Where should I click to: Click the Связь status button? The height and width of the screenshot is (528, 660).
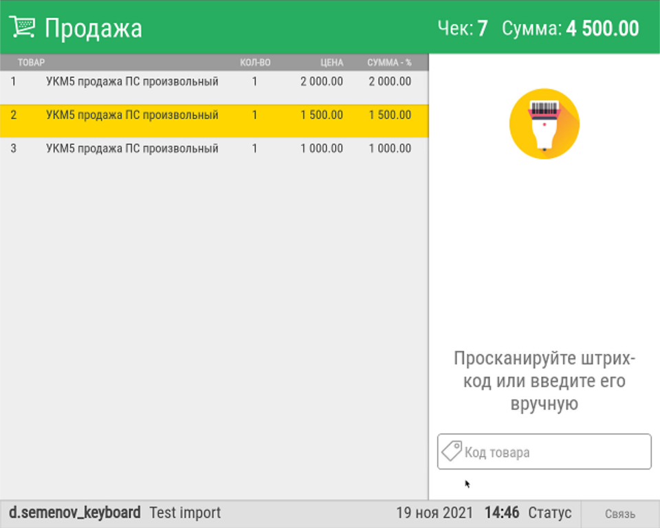coord(620,514)
